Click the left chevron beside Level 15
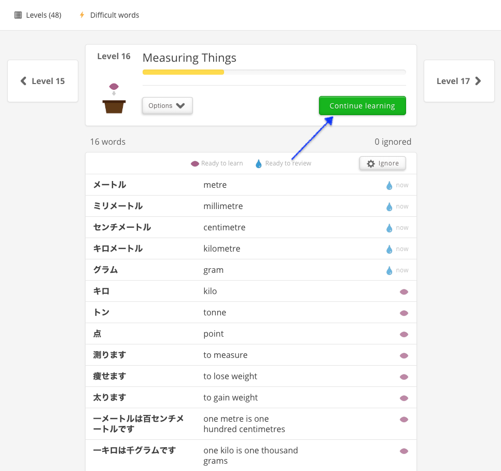This screenshot has height=471, width=501. 23,81
